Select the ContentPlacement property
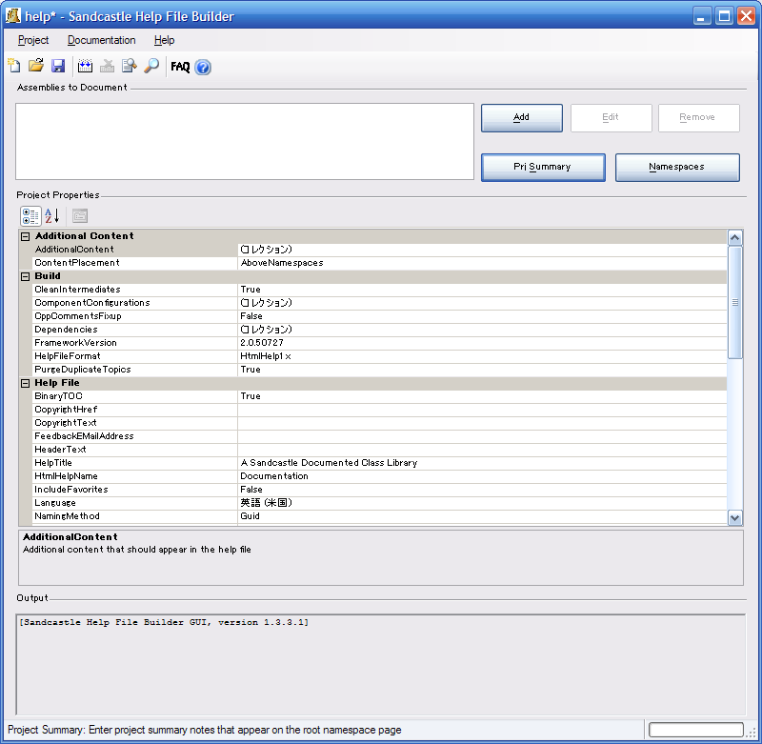 pyautogui.click(x=134, y=263)
